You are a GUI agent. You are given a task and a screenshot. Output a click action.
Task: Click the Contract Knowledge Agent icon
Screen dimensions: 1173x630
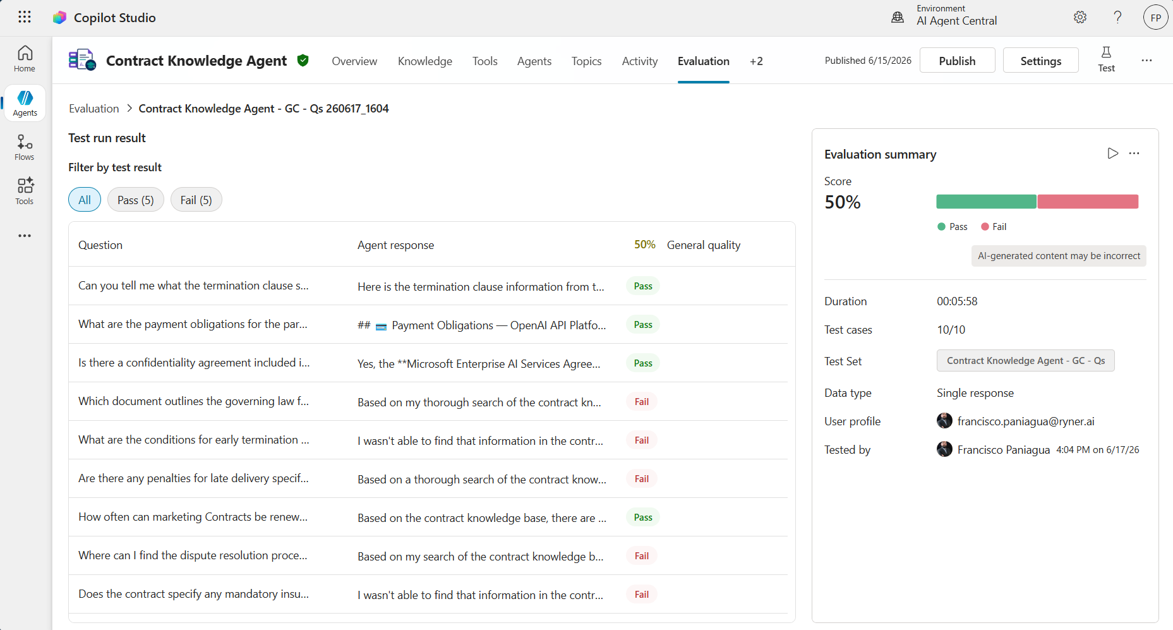tap(82, 60)
